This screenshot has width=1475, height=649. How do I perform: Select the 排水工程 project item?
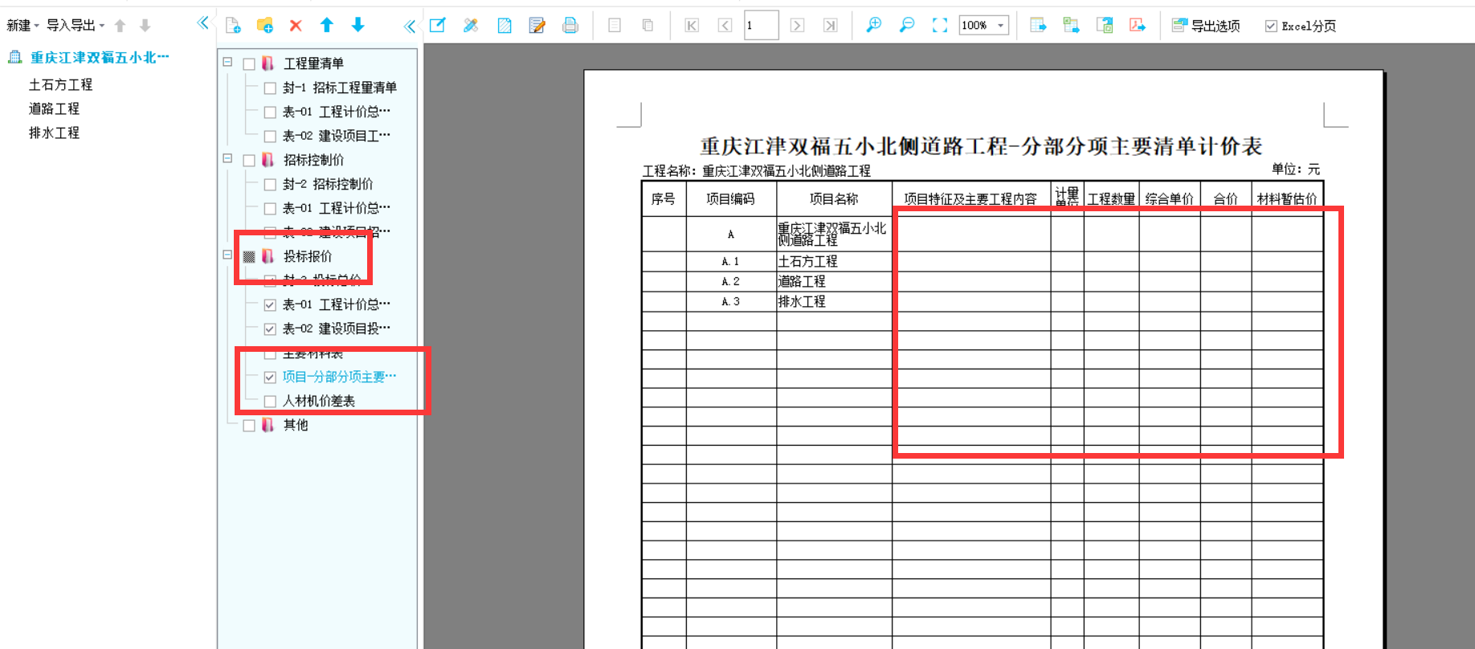54,133
